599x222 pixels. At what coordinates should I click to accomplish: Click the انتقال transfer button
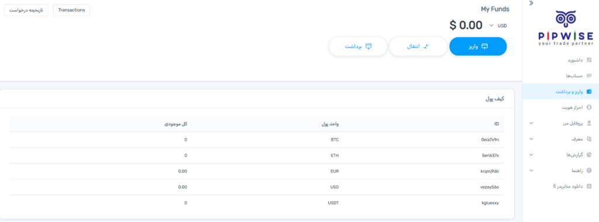pos(418,46)
